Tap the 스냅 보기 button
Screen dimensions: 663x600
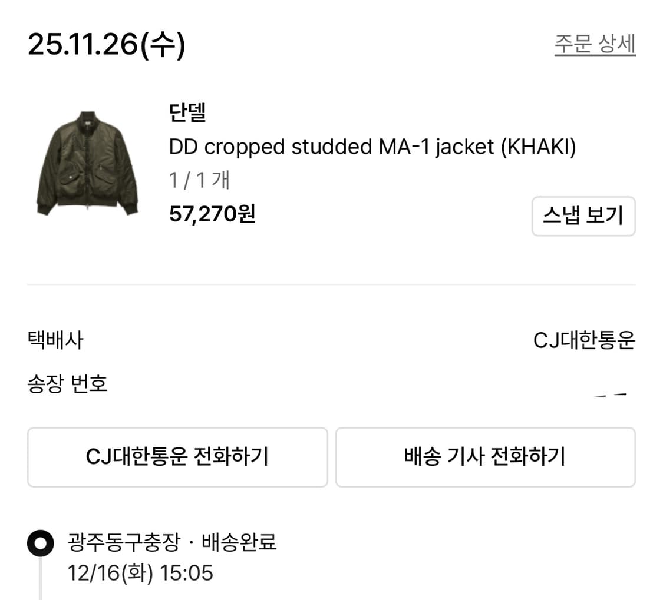(583, 216)
